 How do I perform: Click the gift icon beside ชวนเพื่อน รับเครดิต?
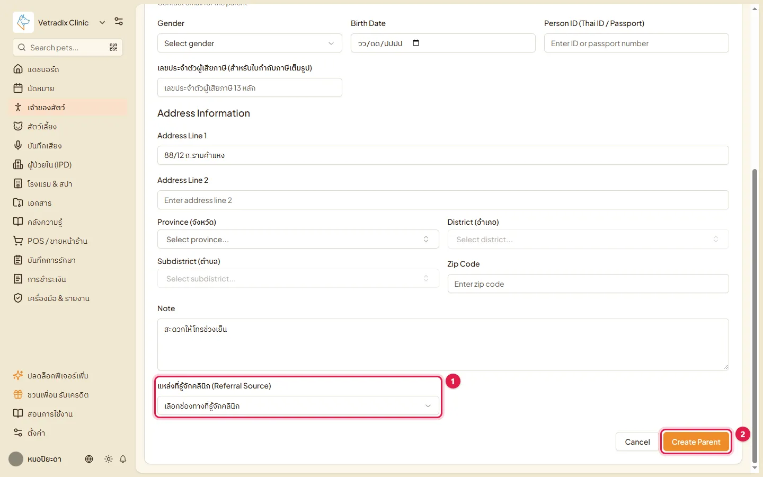pos(18,394)
